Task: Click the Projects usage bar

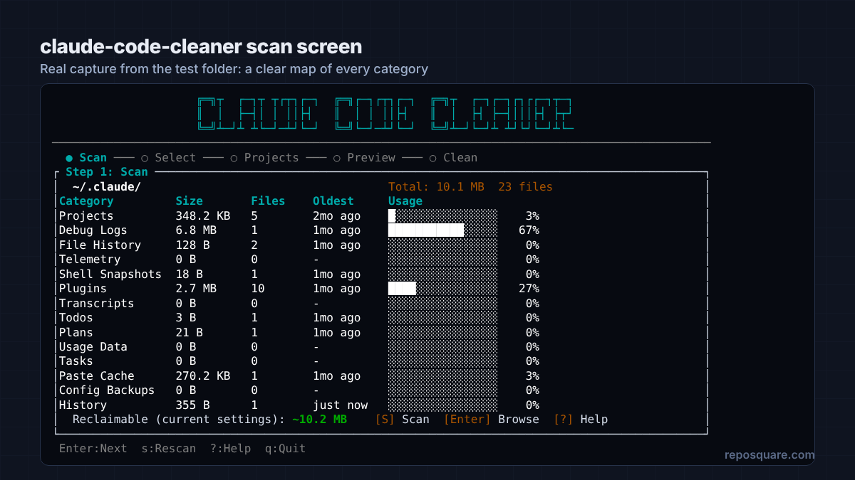Action: pyautogui.click(x=442, y=216)
